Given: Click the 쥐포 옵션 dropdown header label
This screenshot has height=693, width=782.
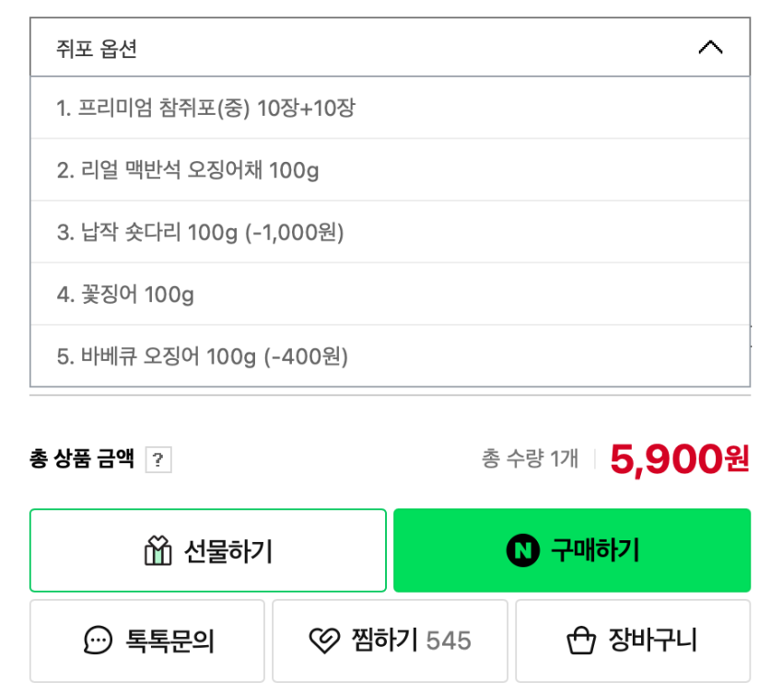Looking at the screenshot, I should coord(97,49).
